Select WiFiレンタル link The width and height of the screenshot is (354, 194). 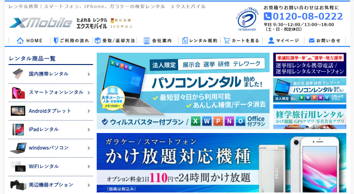click(x=44, y=166)
